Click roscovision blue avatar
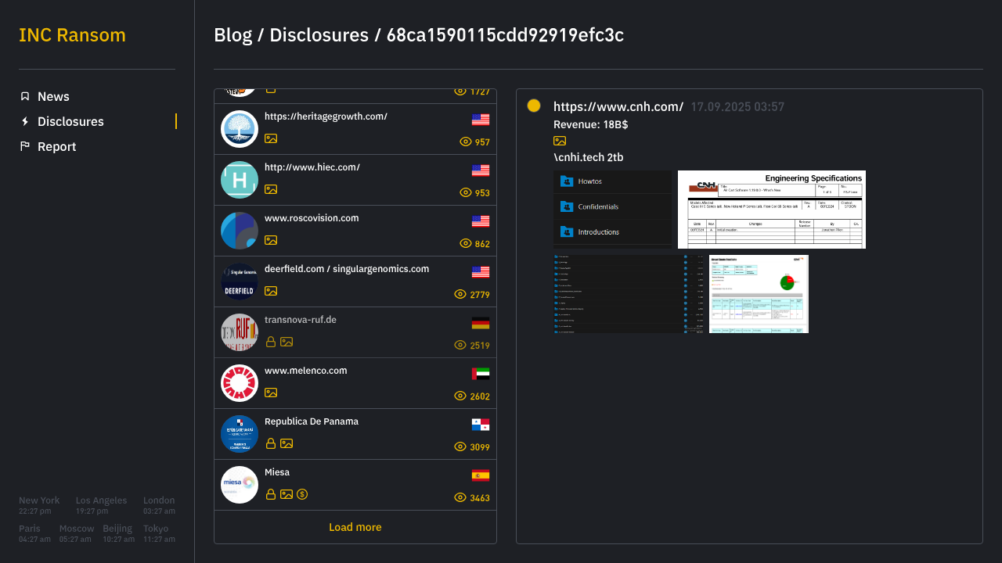This screenshot has width=1002, height=563. (240, 231)
